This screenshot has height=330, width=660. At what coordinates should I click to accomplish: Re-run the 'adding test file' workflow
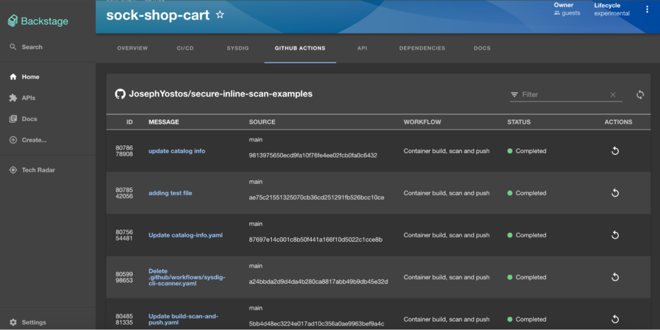(x=615, y=193)
